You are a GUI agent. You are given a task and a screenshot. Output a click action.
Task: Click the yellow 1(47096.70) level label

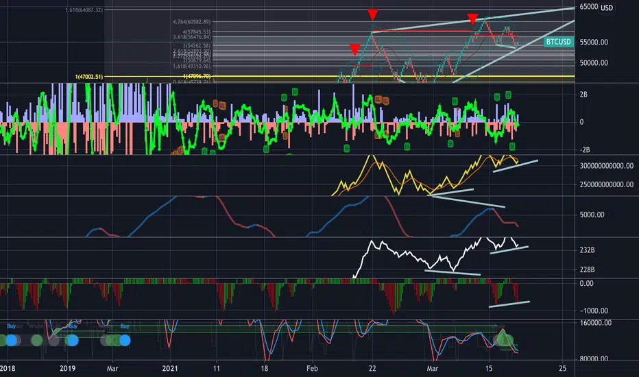(197, 76)
